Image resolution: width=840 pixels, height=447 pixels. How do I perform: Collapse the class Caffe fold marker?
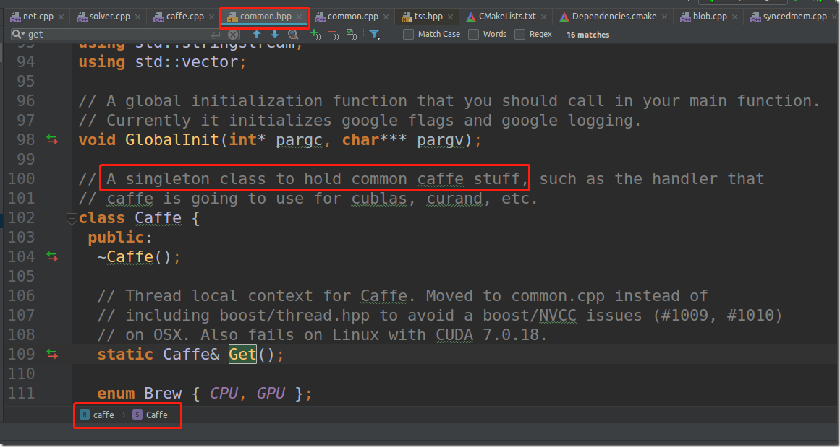click(x=71, y=217)
